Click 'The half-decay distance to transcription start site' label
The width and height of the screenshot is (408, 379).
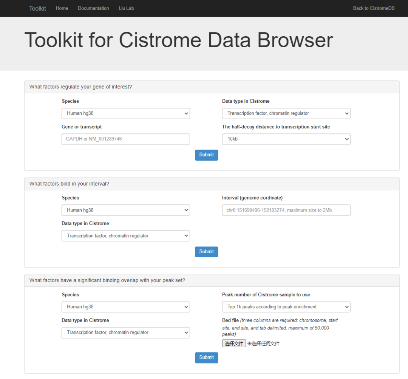(276, 127)
